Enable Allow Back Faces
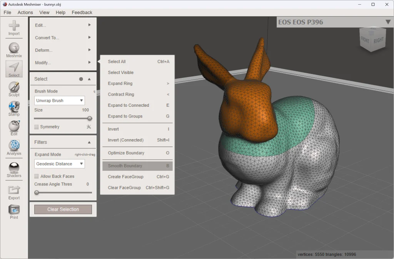394x259 pixels. [x=36, y=176]
